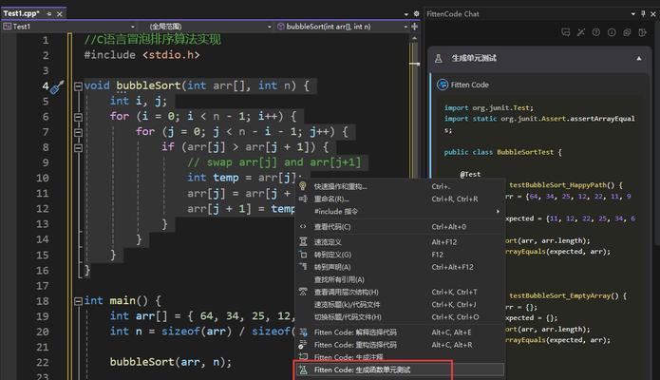
Task: Click the peek definition icon beside 速览定义
Action: click(x=303, y=242)
